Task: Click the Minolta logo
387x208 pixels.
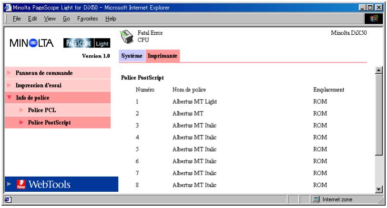Action: tap(31, 43)
